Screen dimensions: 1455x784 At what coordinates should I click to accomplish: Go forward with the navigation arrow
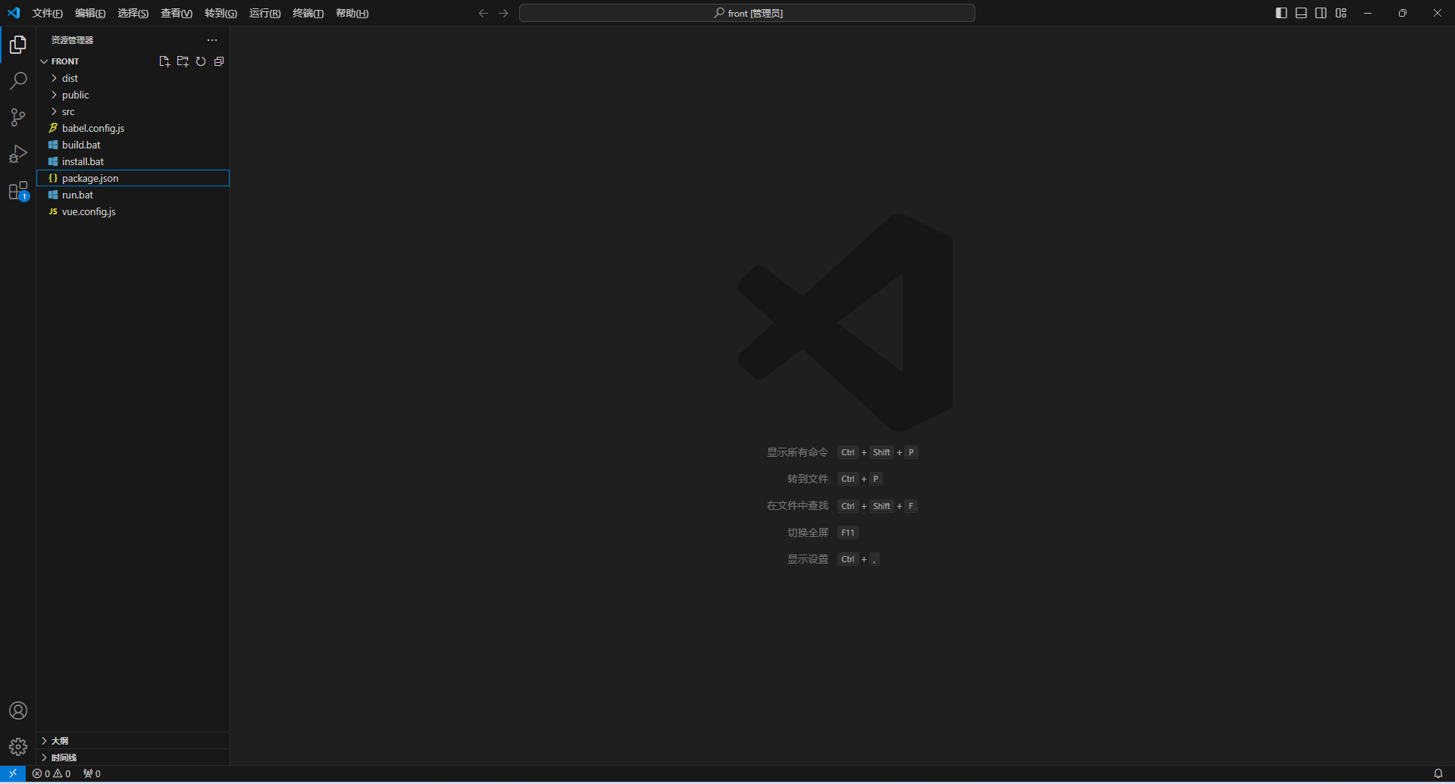(503, 13)
